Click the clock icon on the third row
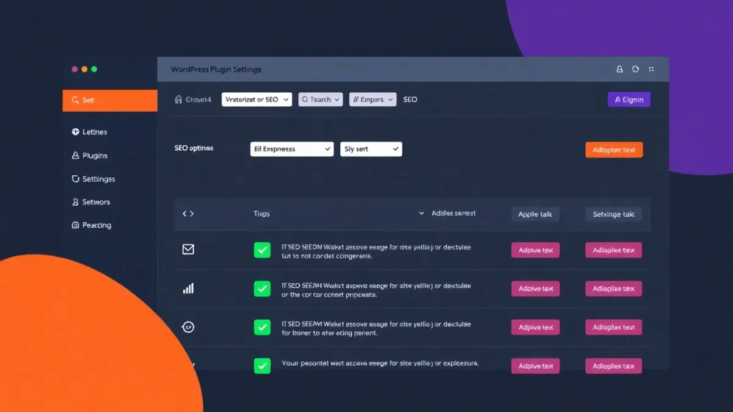The width and height of the screenshot is (733, 412). [188, 327]
